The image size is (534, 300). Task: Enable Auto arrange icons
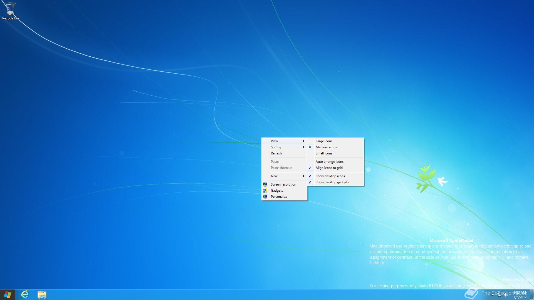[335, 162]
